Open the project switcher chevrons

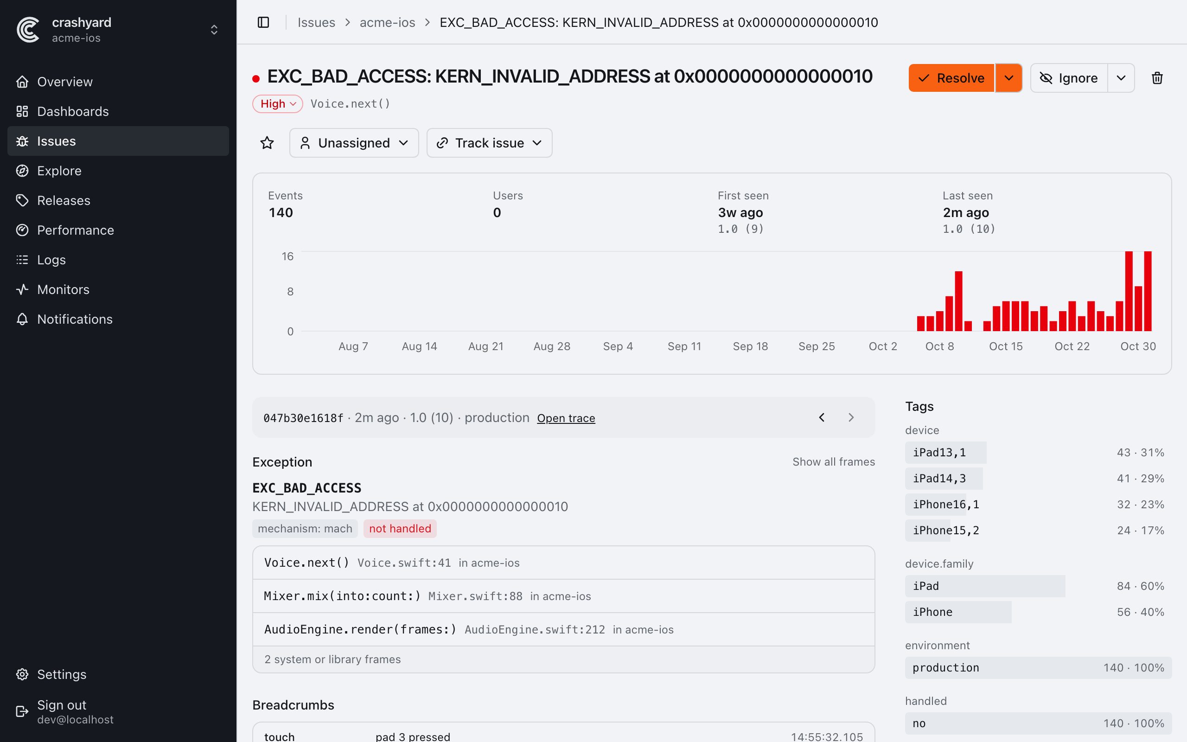pos(214,29)
